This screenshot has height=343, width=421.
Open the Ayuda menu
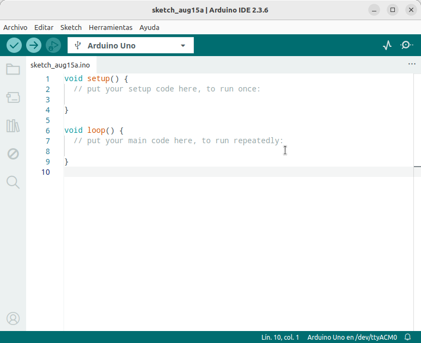(x=149, y=27)
